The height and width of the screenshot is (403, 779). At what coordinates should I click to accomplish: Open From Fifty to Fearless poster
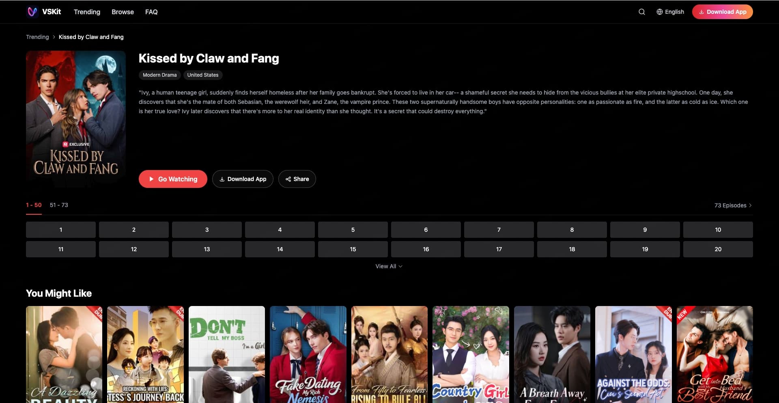389,354
